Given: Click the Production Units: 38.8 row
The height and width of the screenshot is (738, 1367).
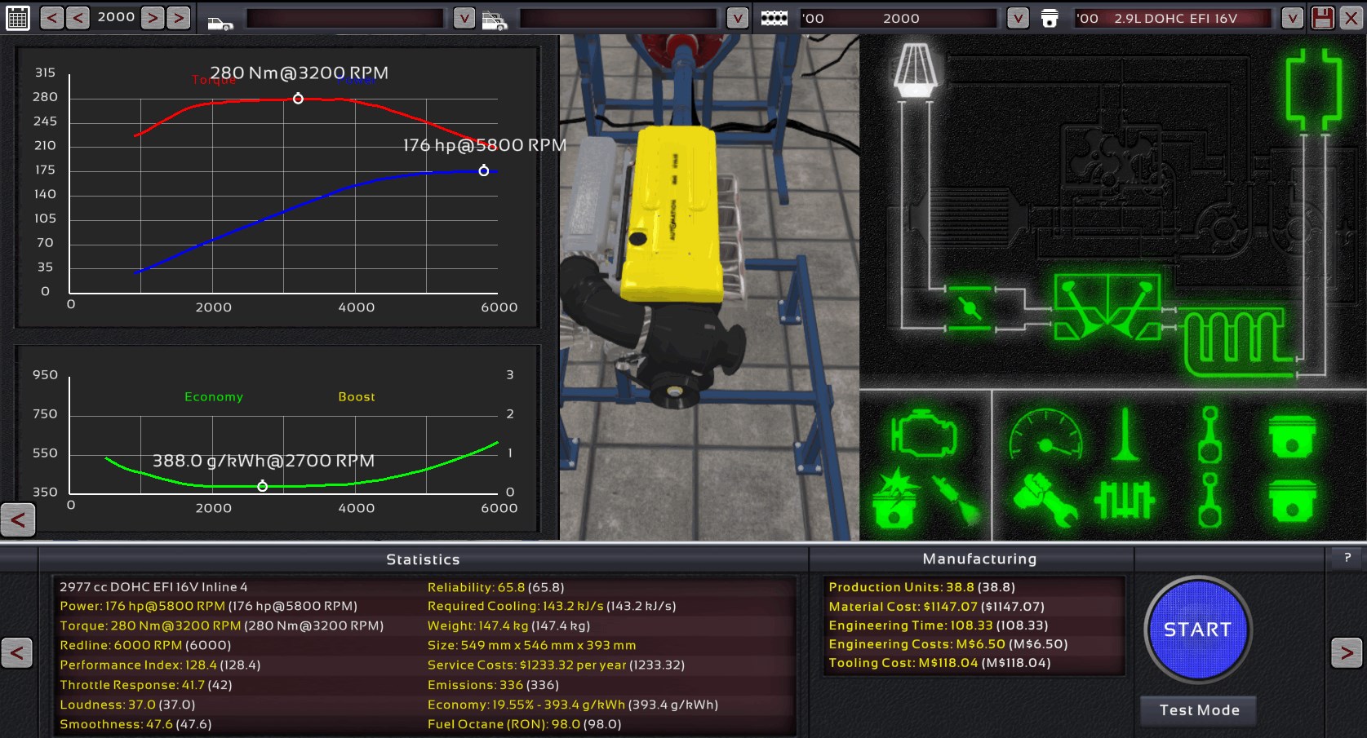Looking at the screenshot, I should (x=974, y=587).
